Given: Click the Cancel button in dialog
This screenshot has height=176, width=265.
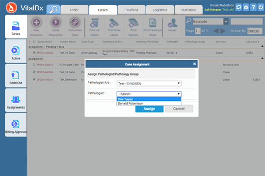Looking at the screenshot, I should (x=179, y=109).
